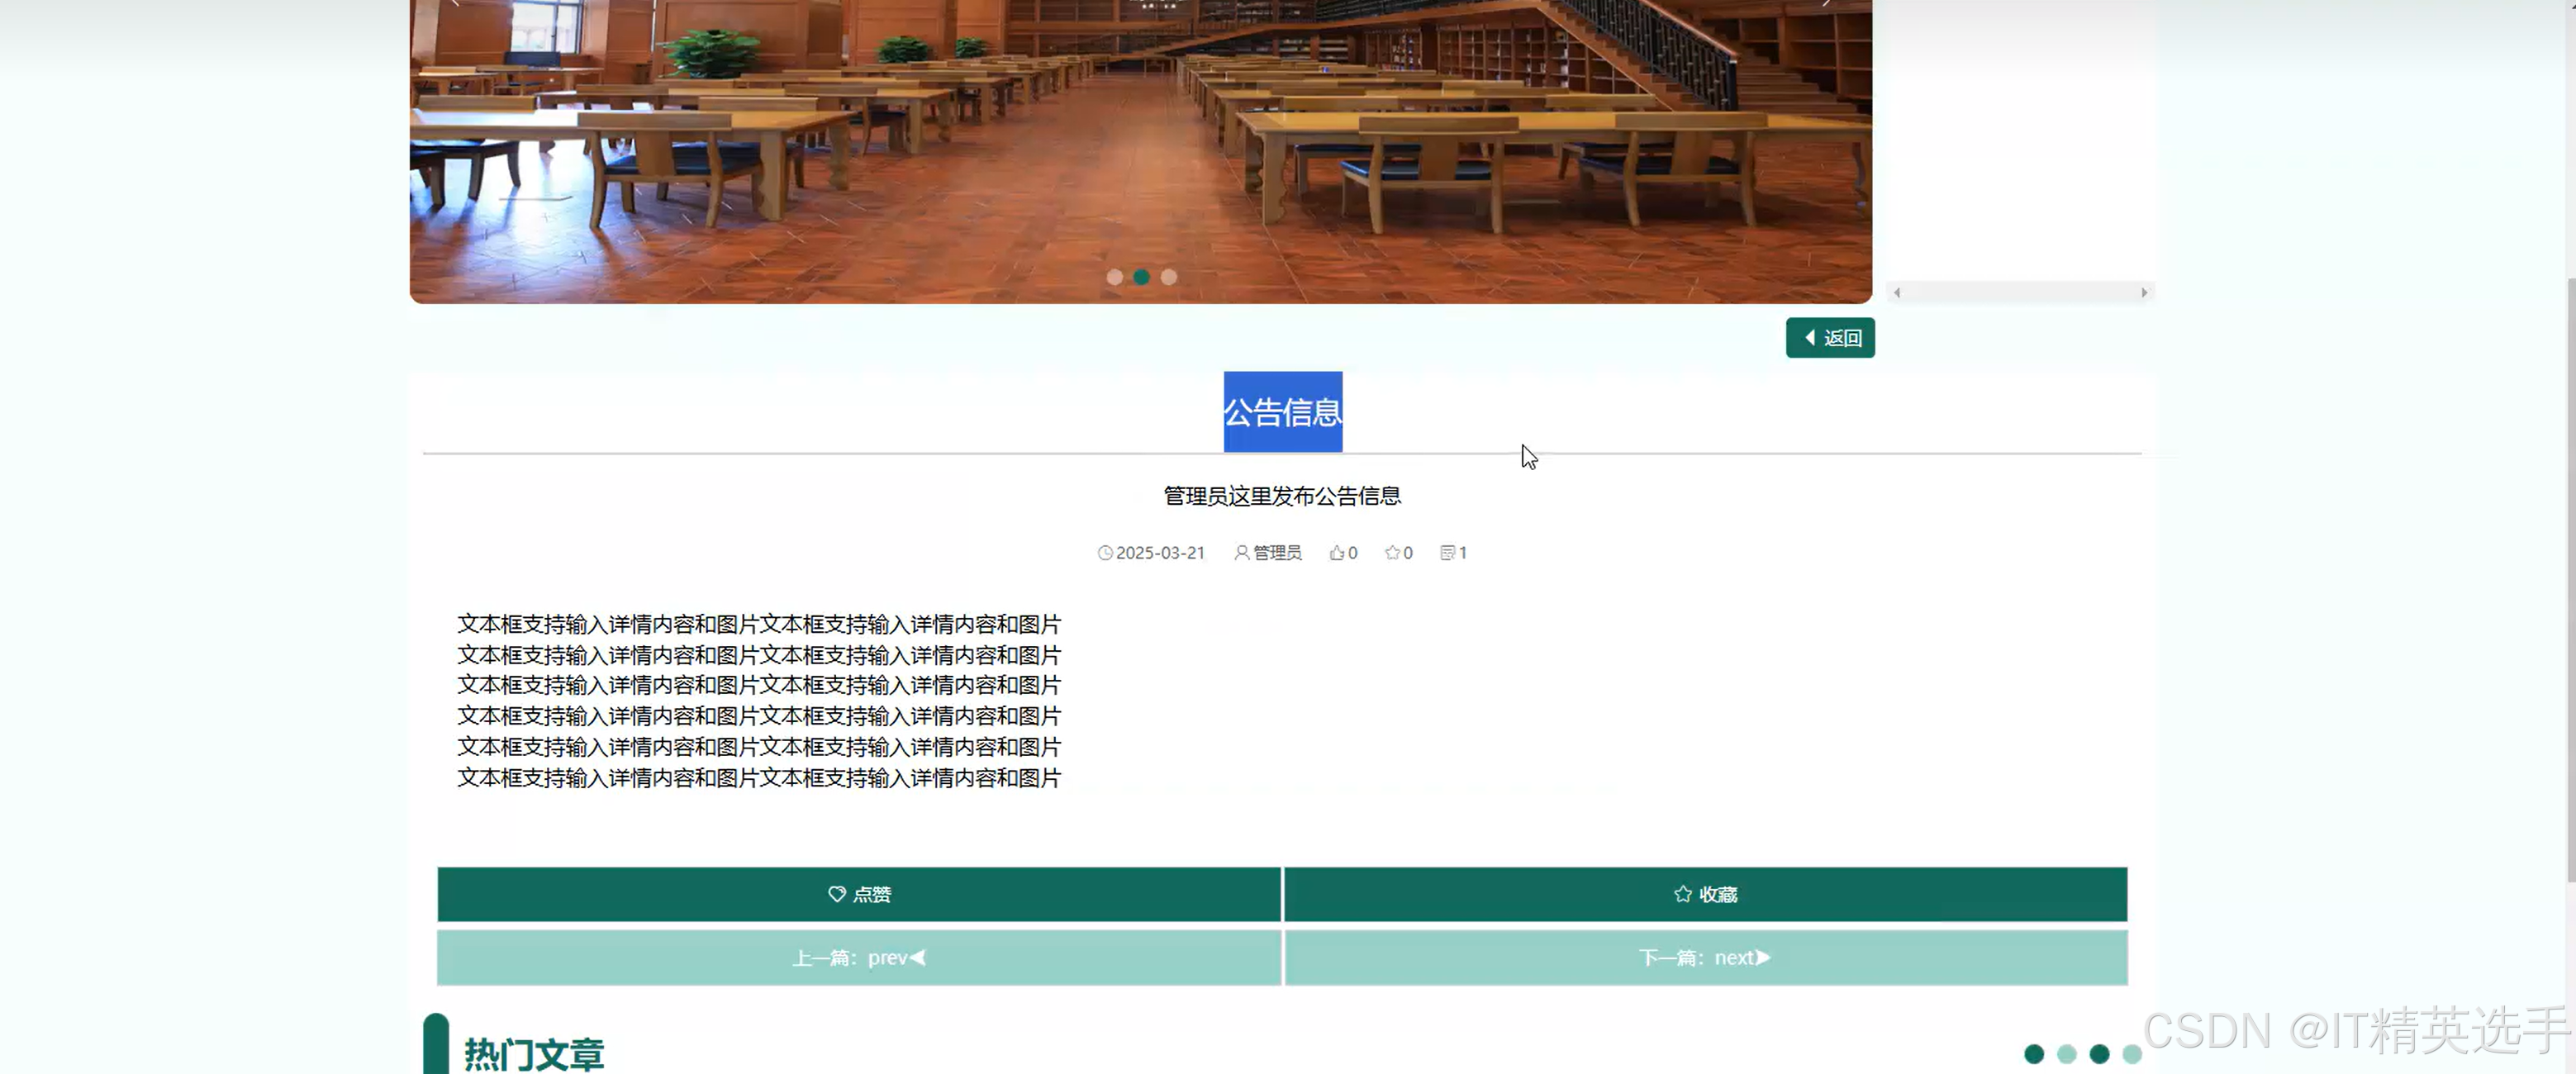Screen dimensions: 2576x1074
Task: Click the second light green 热门文章 pager dot
Action: 2067,1054
